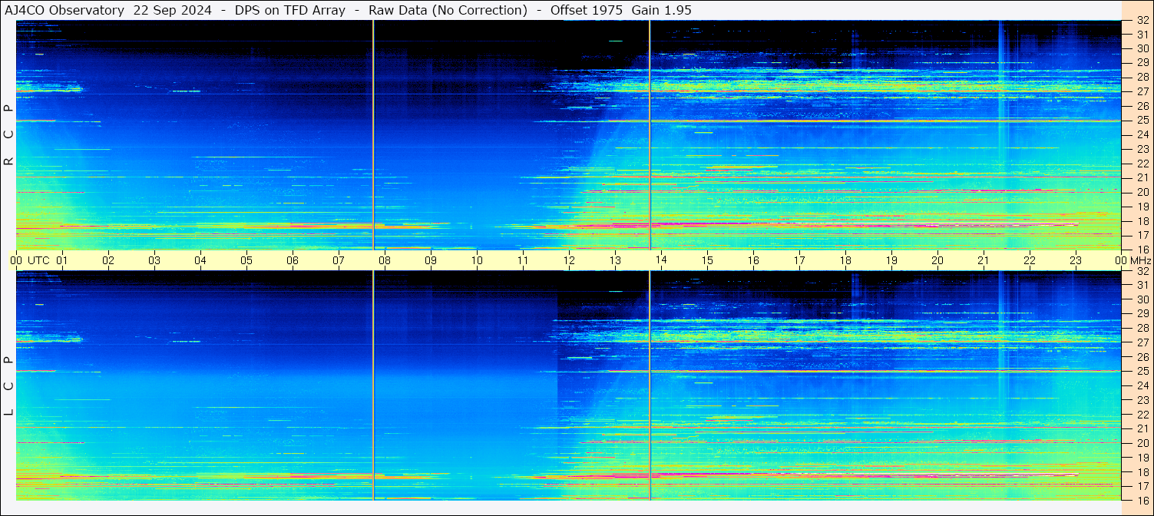Click the '15' hour label on time axis
Screen dimensions: 1154x516
[x=707, y=260]
